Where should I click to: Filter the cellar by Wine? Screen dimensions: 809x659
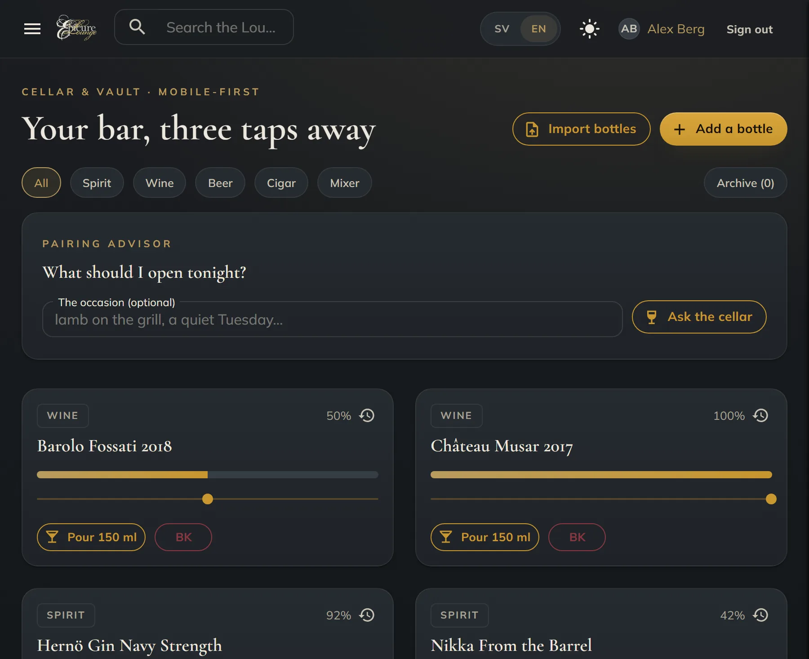(160, 183)
